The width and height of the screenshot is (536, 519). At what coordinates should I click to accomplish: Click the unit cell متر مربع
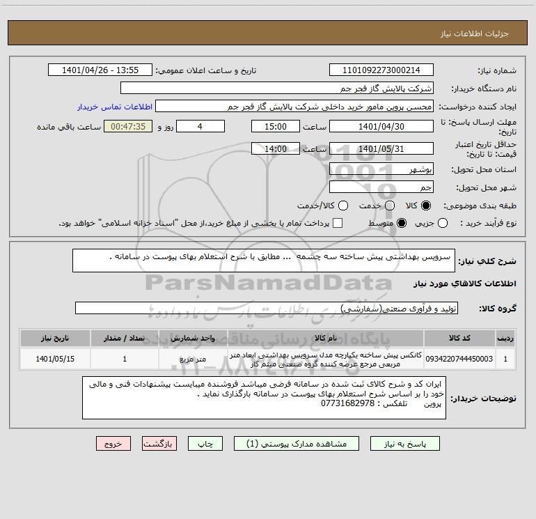[x=193, y=359]
